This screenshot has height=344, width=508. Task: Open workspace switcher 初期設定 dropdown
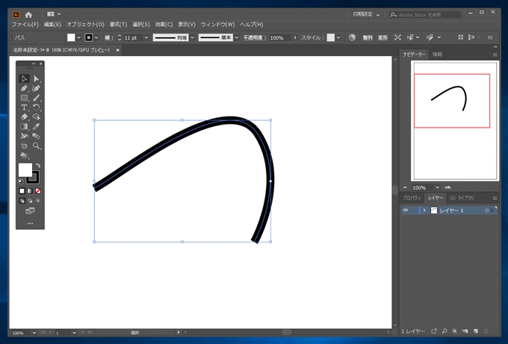coord(366,15)
